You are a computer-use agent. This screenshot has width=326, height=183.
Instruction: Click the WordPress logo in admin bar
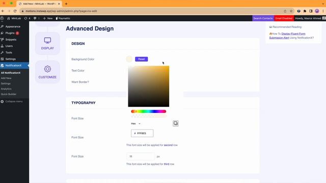tap(2, 18)
